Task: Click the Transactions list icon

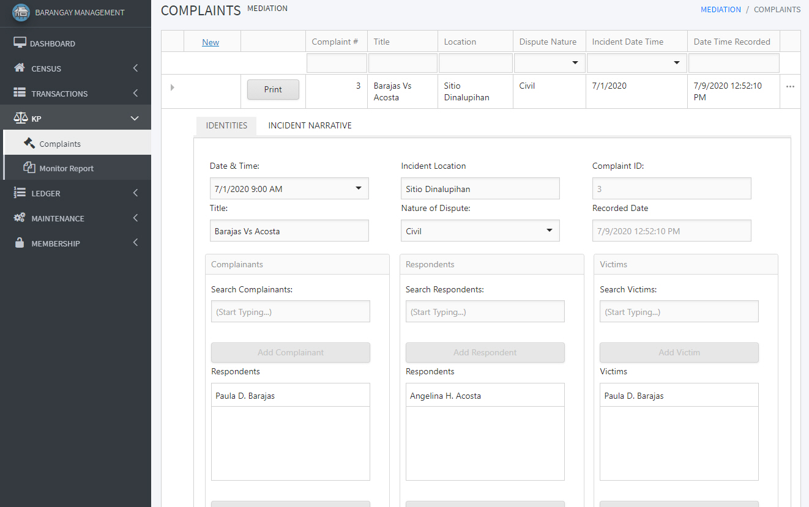Action: tap(20, 93)
